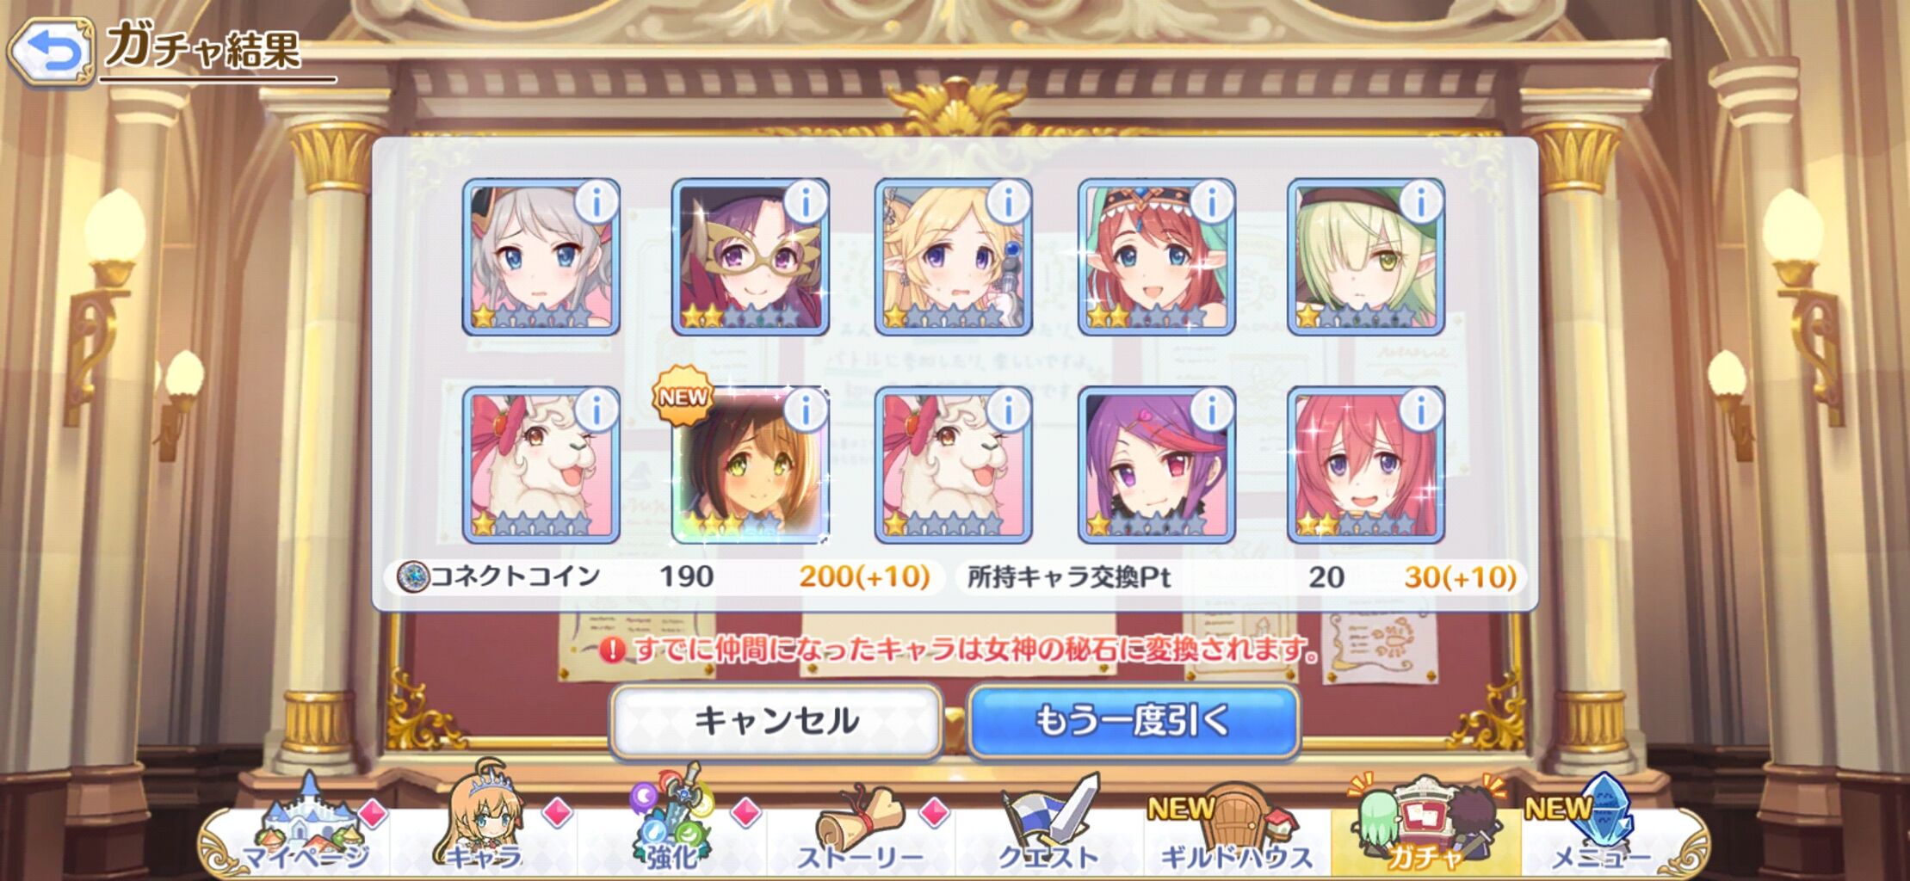The height and width of the screenshot is (881, 1910).
Task: Open info on the long red-haired character
Action: (1421, 410)
